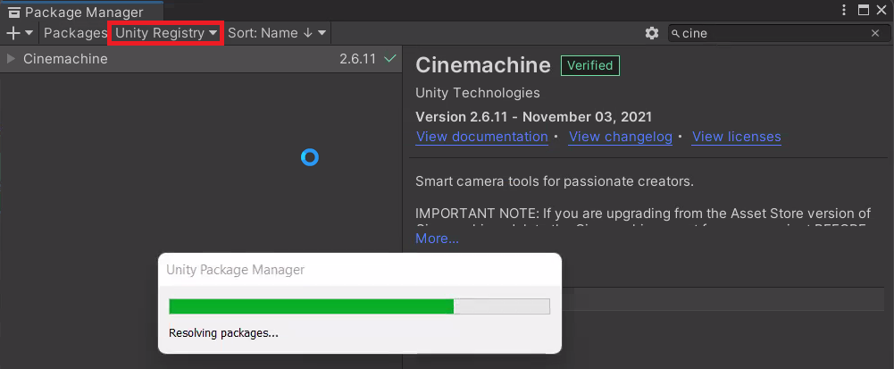This screenshot has height=369, width=894.
Task: Click the Unity Technologies publisher text
Action: click(x=478, y=92)
